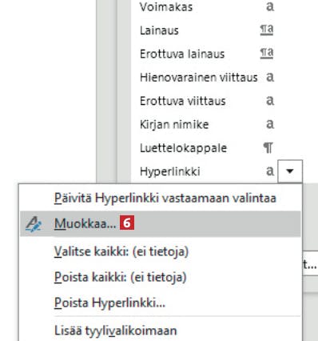Open the Muokkaa pen icon entry
The height and width of the screenshot is (341, 318).
pyautogui.click(x=34, y=224)
